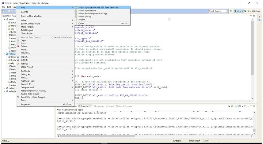Choose Nios II Application and BSP from Template
Image resolution: width=263 pixels, height=144 pixels.
pos(102,8)
